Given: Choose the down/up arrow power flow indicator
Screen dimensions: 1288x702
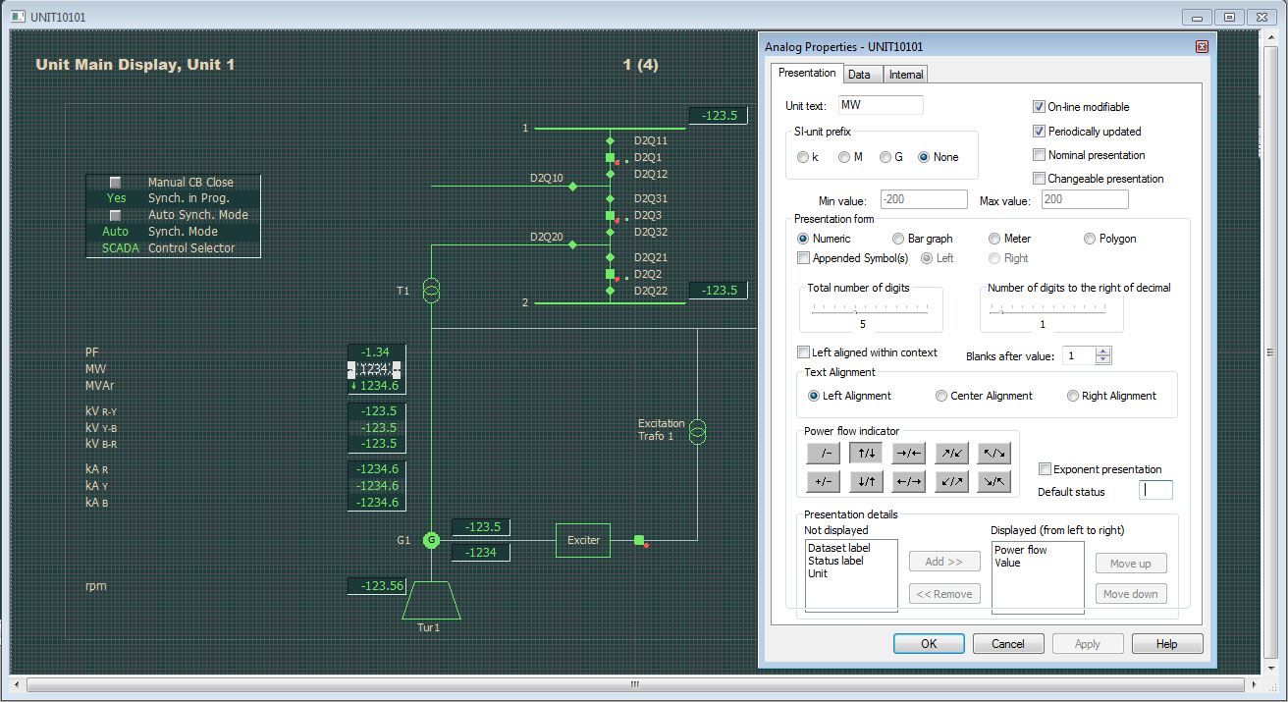Looking at the screenshot, I should click(x=866, y=482).
